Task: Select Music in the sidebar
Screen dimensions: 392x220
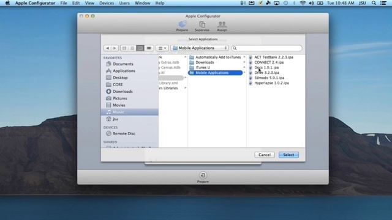Action: (x=129, y=112)
